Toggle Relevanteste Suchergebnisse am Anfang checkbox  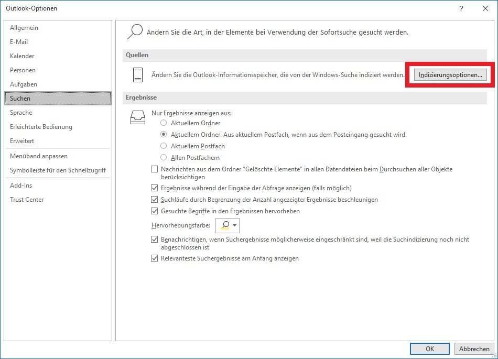[x=154, y=258]
